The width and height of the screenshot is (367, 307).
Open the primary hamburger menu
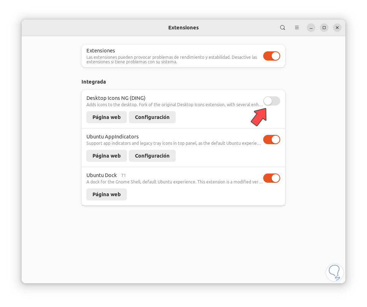point(297,27)
